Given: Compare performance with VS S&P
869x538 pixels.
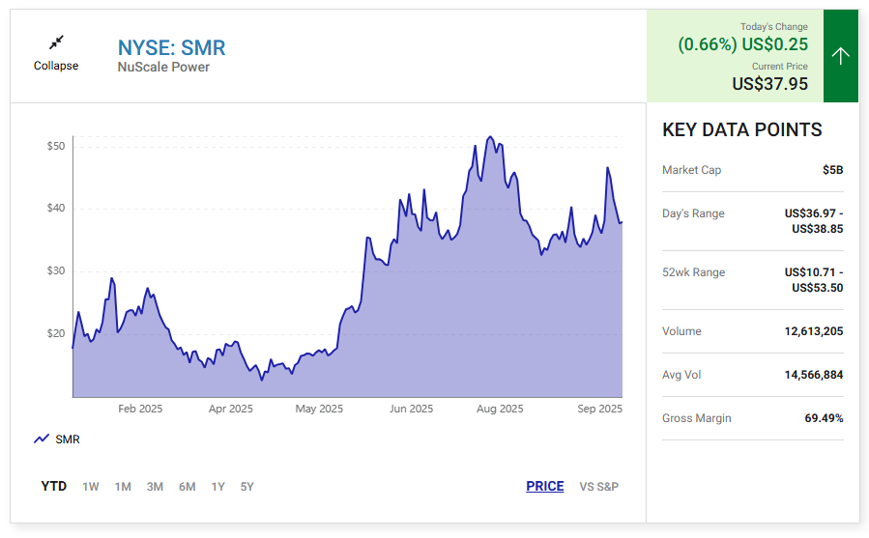Looking at the screenshot, I should pos(599,487).
